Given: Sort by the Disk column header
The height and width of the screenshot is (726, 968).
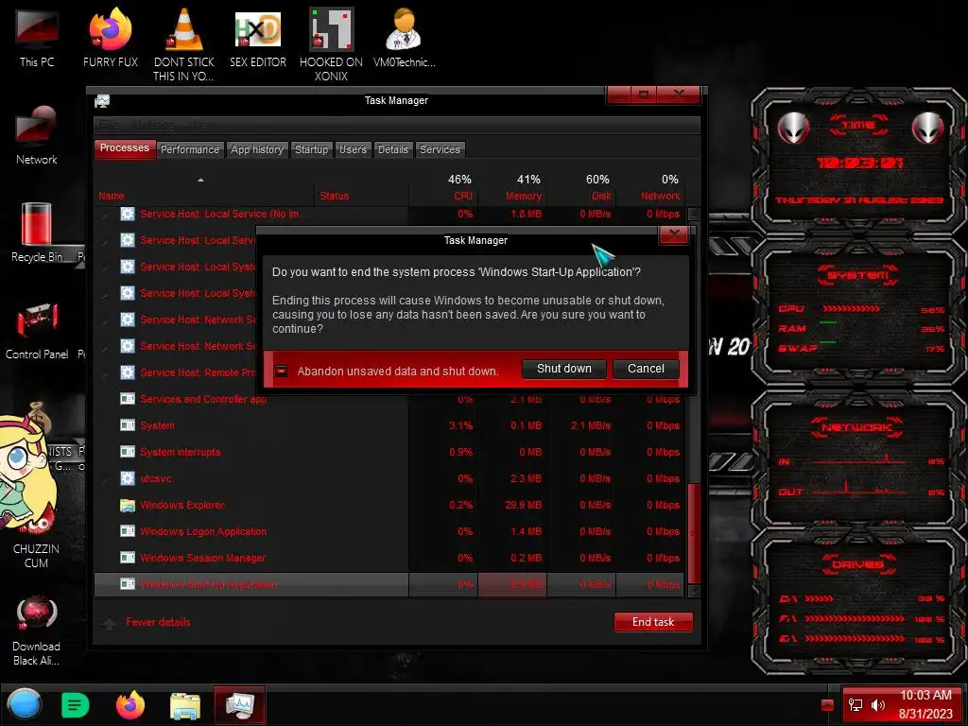Looking at the screenshot, I should 581,188.
